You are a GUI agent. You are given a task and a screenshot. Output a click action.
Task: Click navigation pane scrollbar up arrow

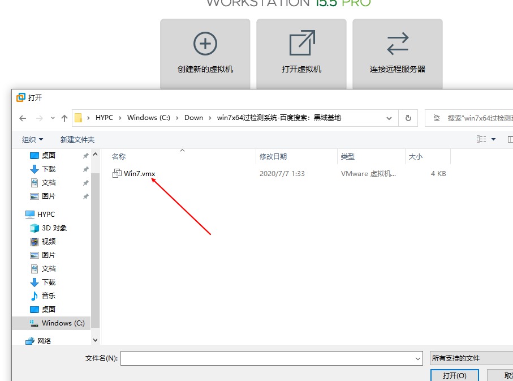point(95,154)
